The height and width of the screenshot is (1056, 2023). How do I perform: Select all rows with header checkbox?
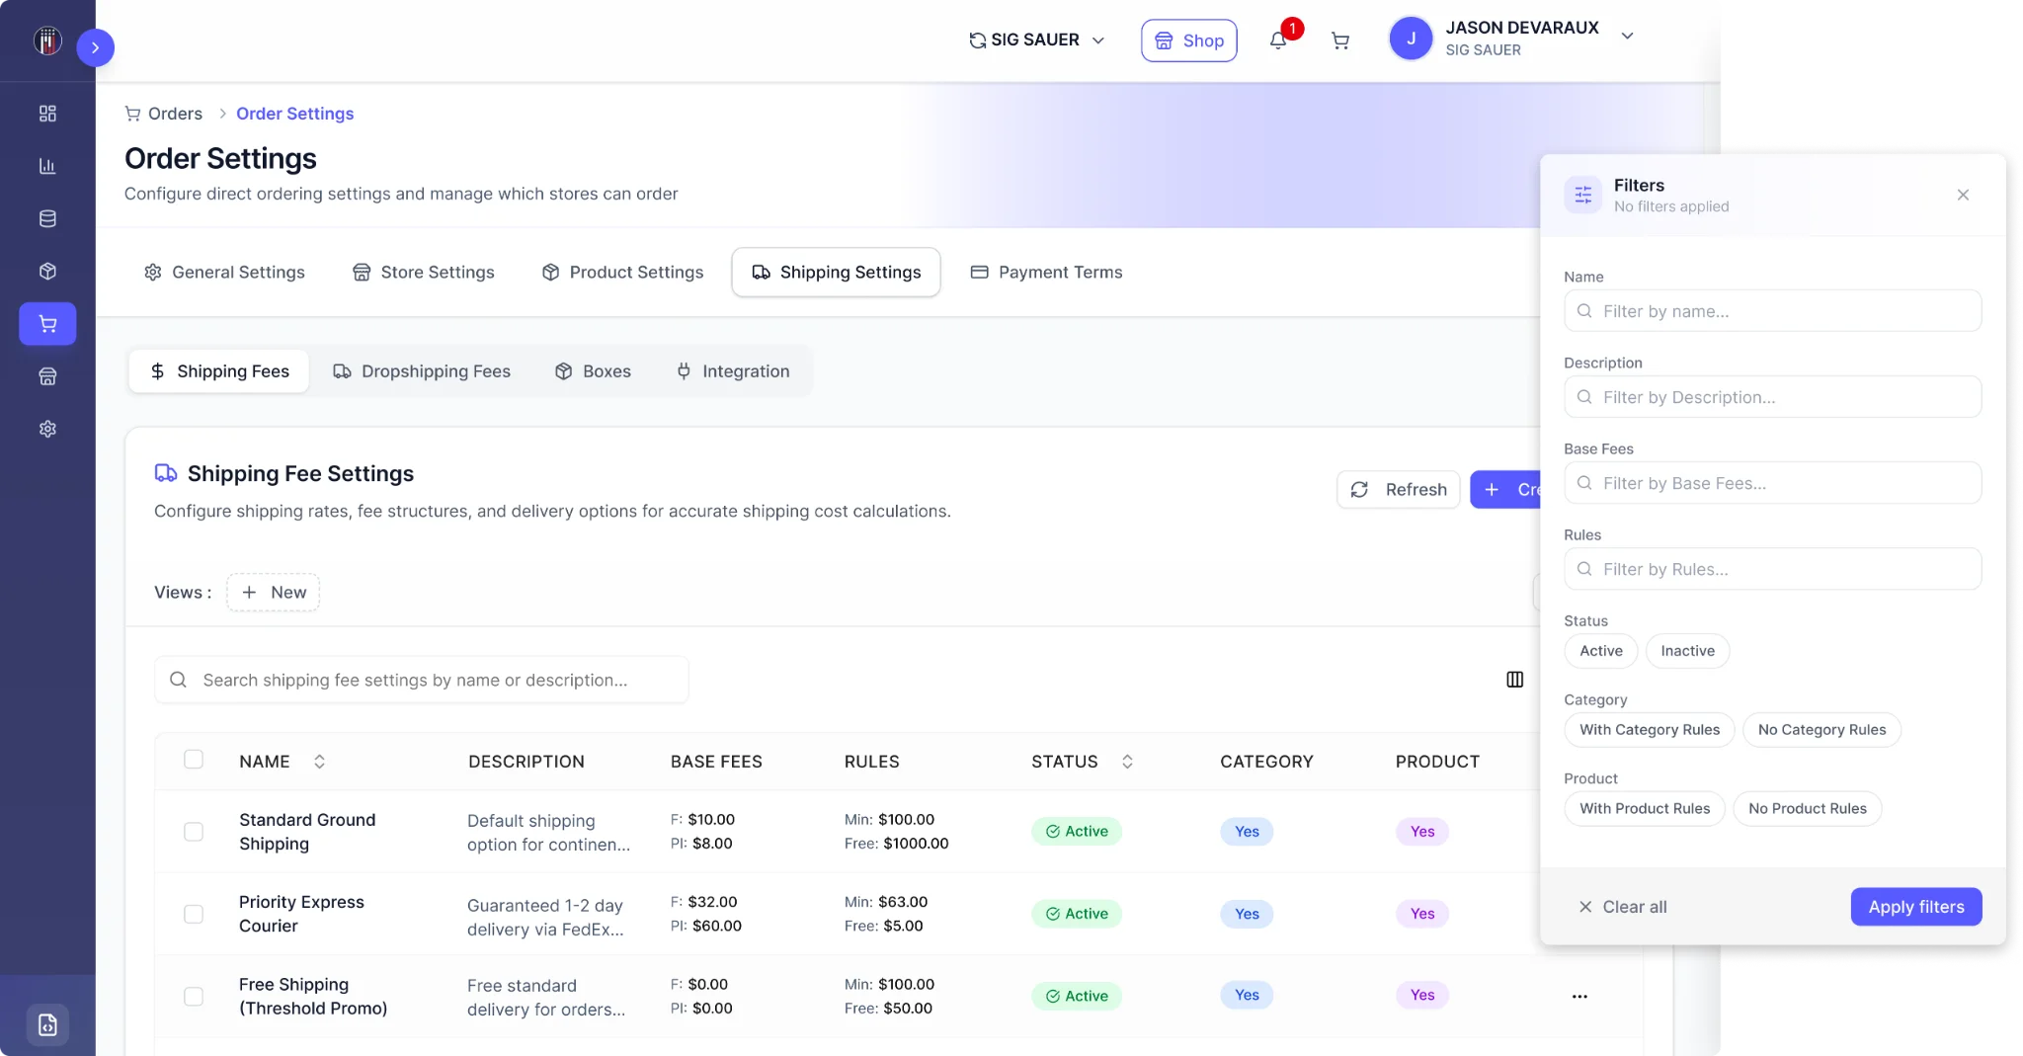(194, 760)
